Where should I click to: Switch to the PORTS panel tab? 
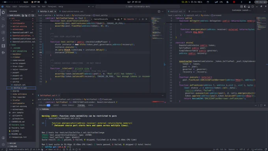point(91,105)
